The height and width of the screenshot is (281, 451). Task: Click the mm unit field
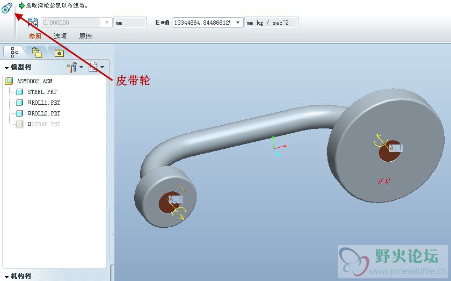[130, 23]
